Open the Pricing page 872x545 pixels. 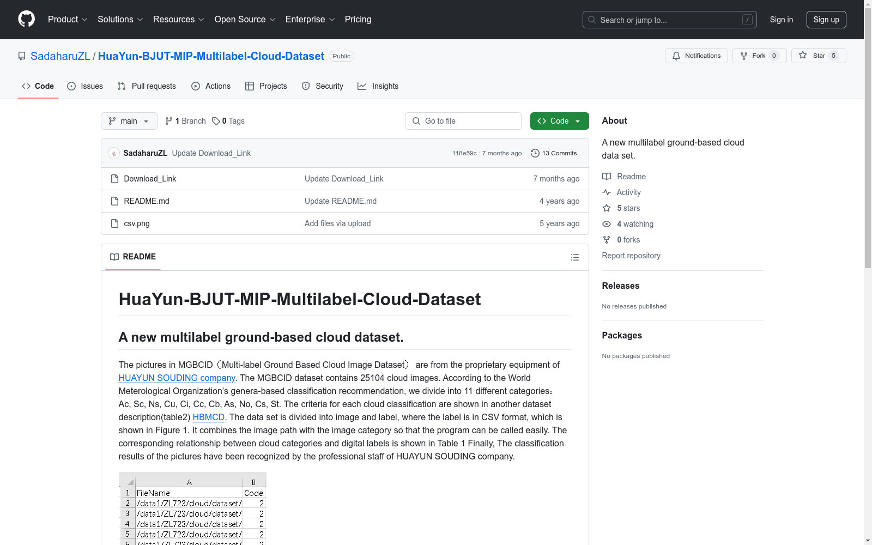[358, 19]
